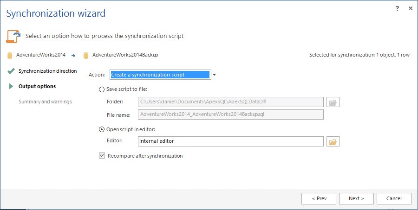Click the green checkmark beside Synchronization direction
Image resolution: width=418 pixels, height=210 pixels.
coord(11,71)
